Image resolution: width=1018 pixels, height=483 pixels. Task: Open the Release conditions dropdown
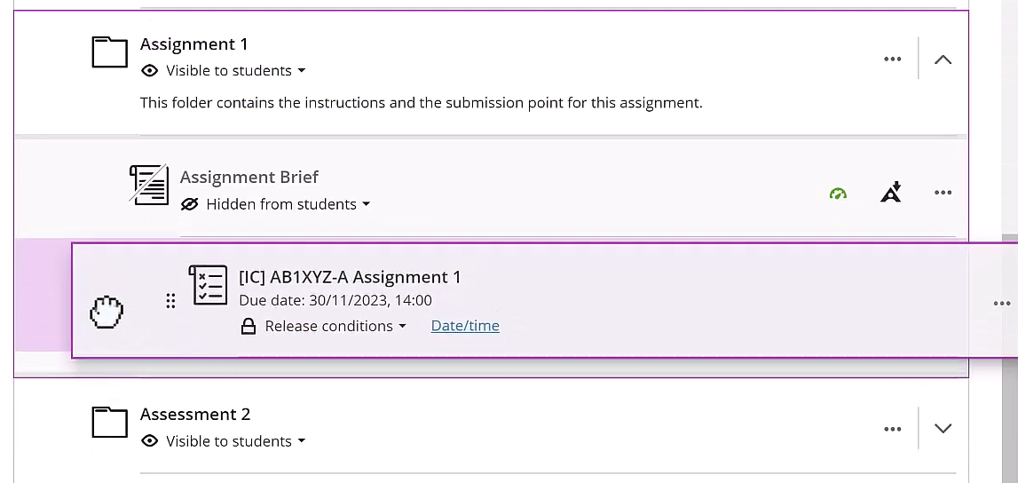335,327
